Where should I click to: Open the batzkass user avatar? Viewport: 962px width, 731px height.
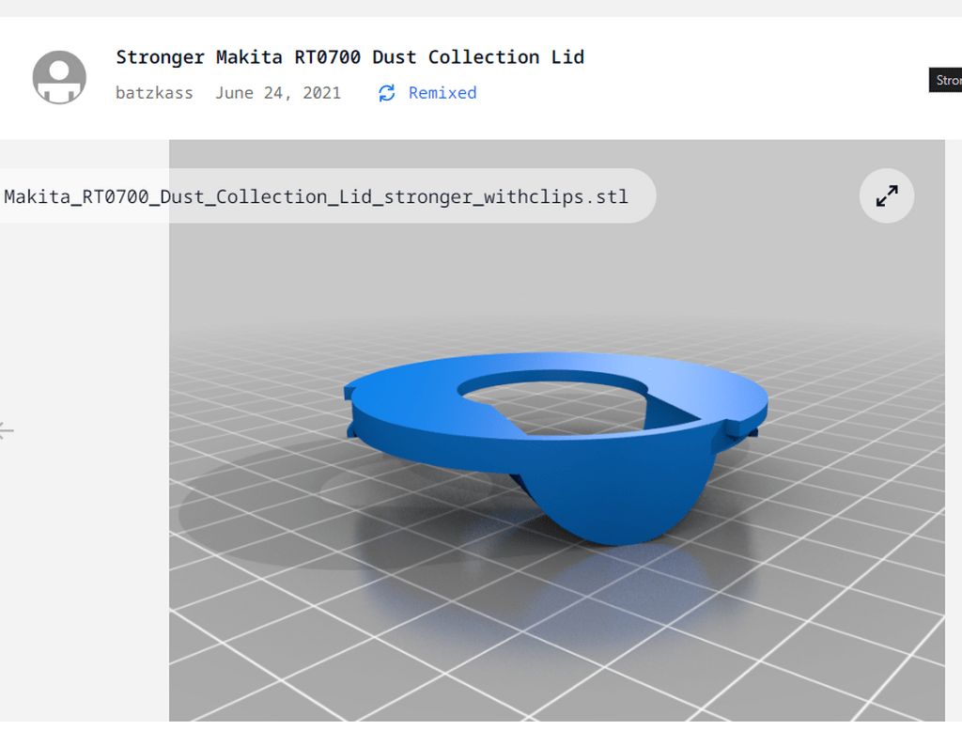point(59,77)
